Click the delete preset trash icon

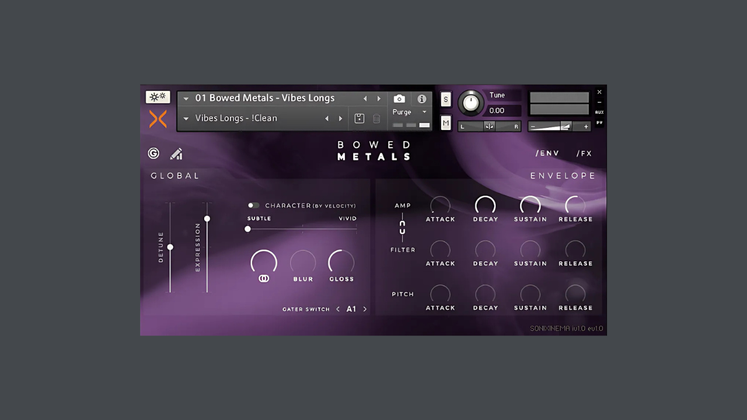pos(376,118)
